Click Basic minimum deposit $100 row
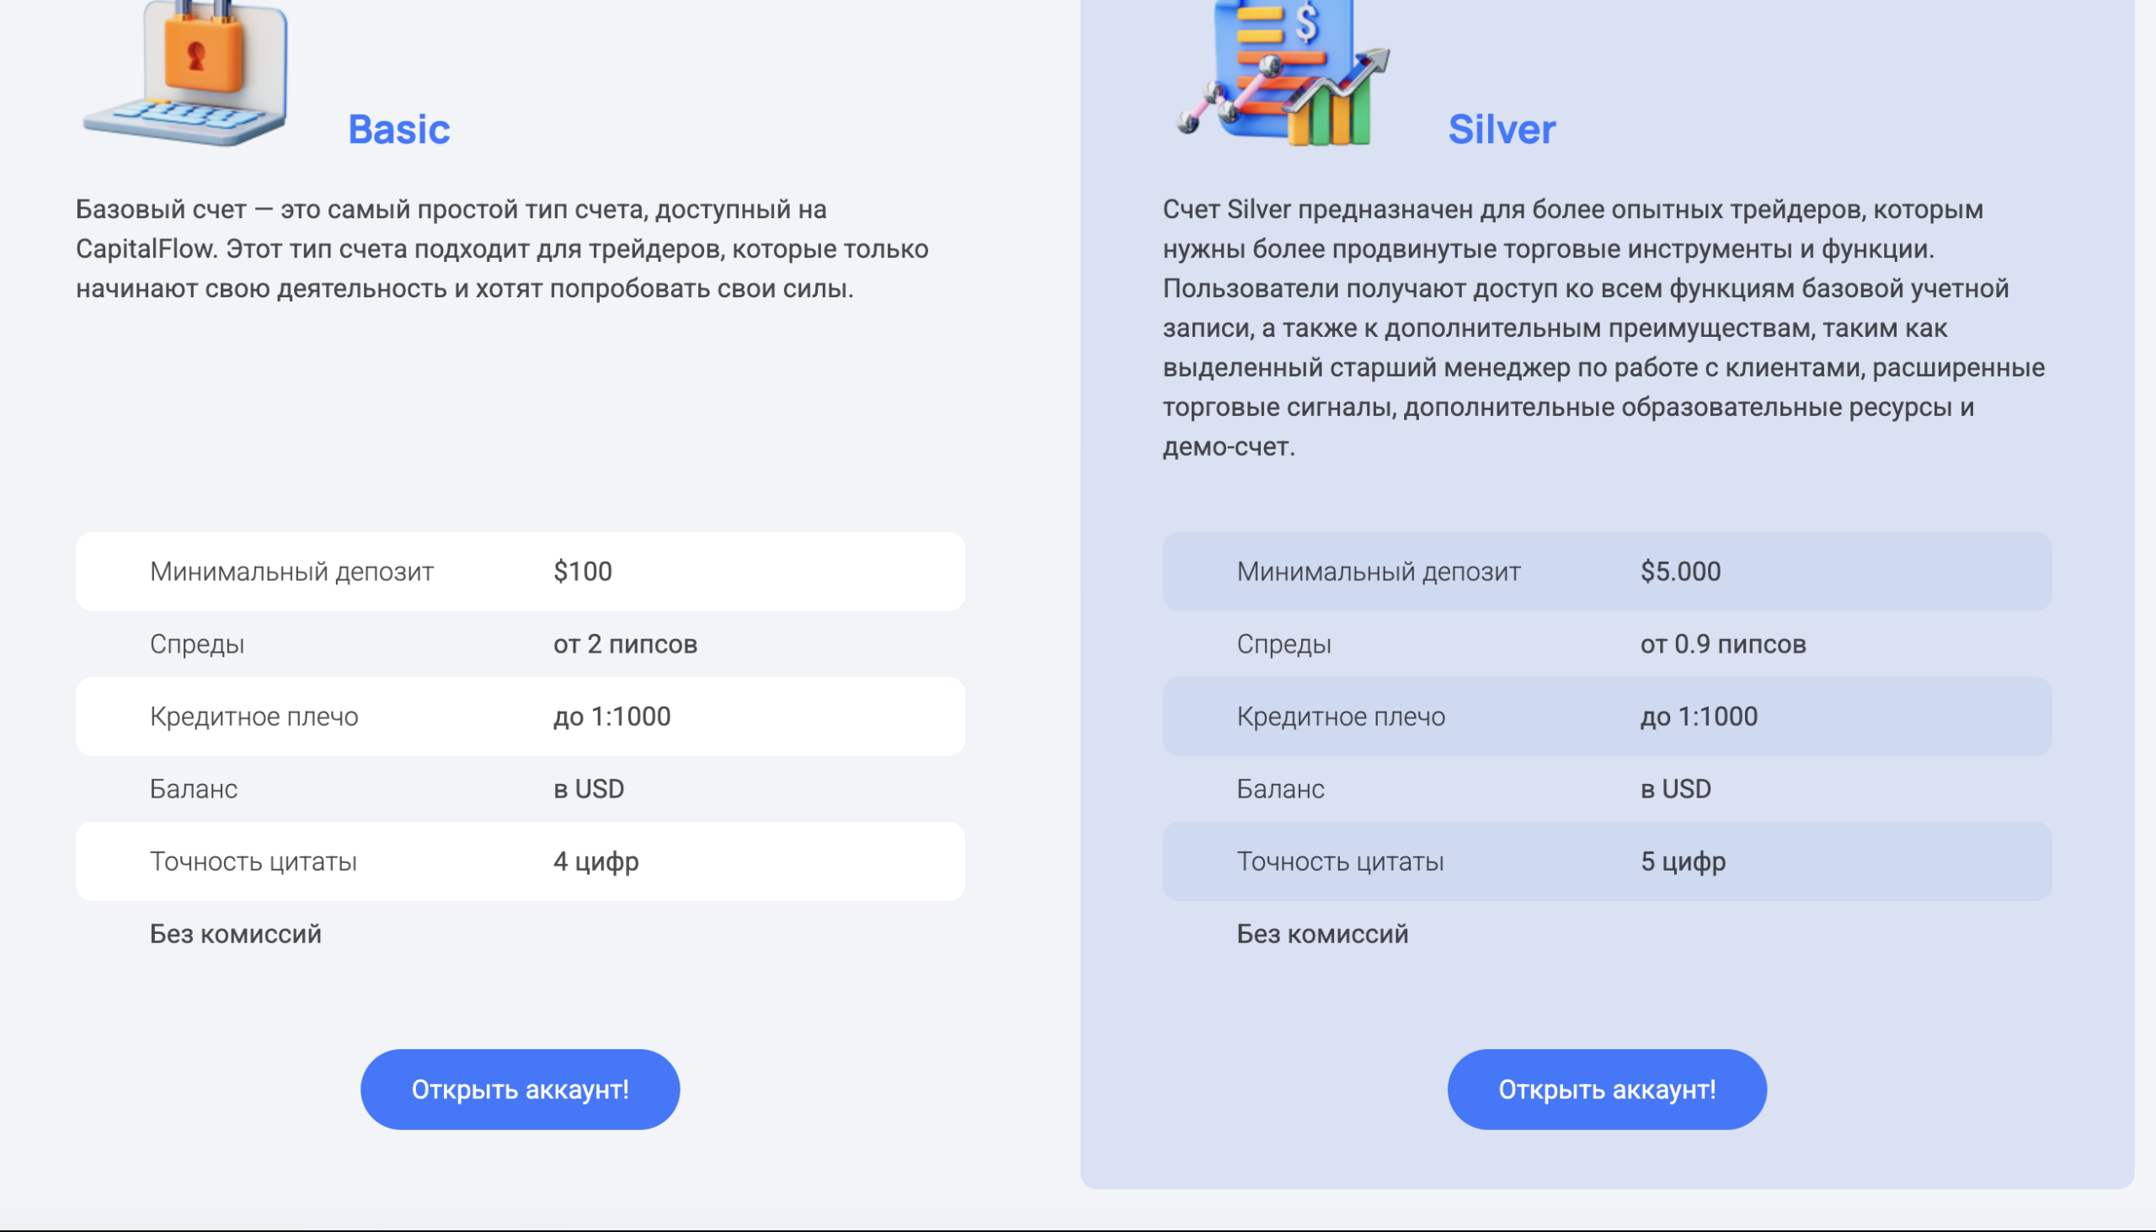This screenshot has height=1232, width=2156. 520,572
